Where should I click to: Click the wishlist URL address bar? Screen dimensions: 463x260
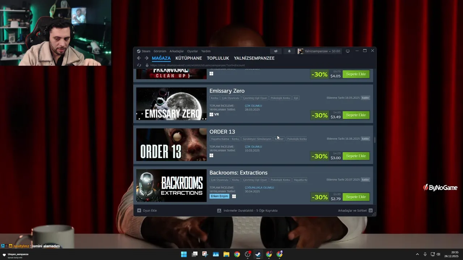197,65
